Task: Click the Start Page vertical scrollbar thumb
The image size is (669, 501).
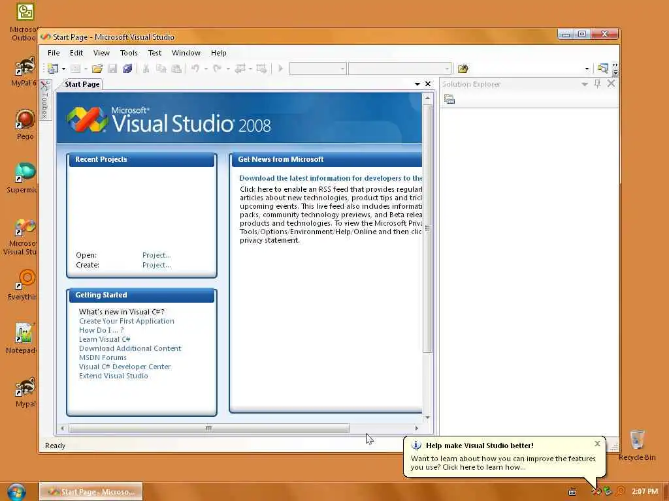Action: click(x=427, y=228)
